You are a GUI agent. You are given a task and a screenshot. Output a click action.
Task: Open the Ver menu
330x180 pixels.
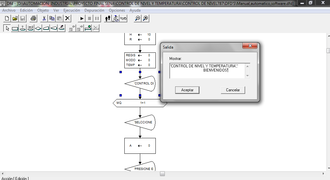click(x=56, y=10)
